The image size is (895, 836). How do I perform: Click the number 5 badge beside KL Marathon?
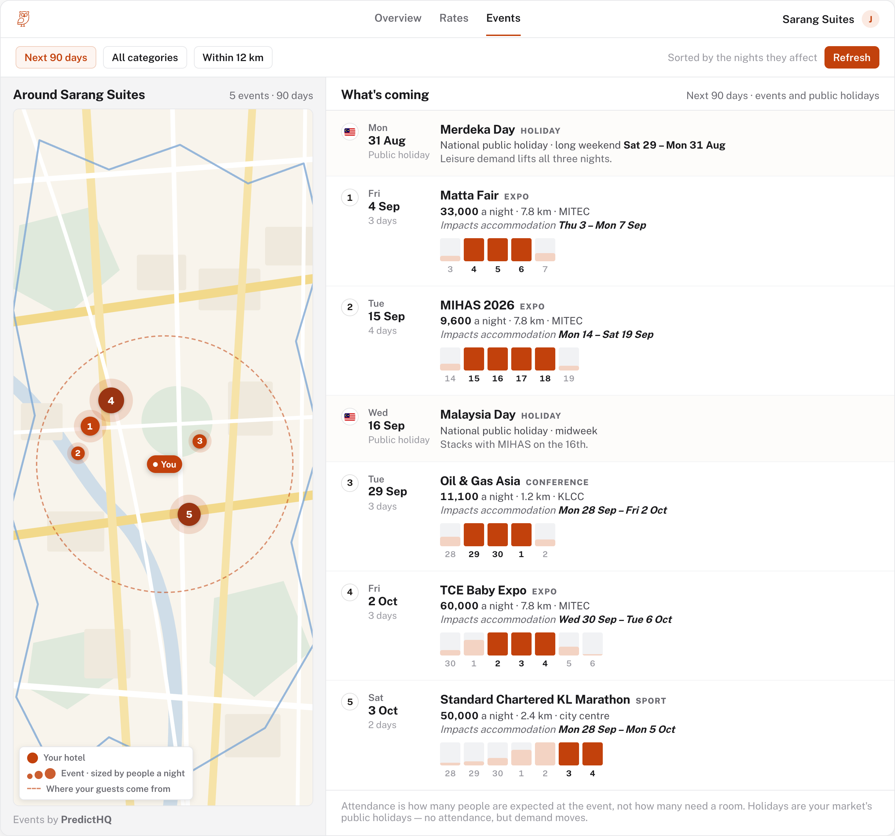[350, 702]
